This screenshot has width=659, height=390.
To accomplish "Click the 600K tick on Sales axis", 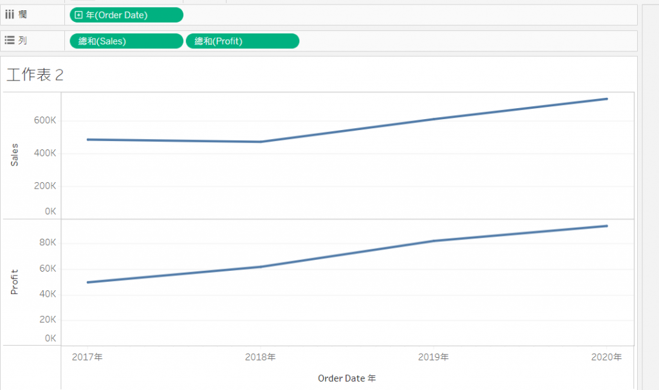I will [x=45, y=120].
